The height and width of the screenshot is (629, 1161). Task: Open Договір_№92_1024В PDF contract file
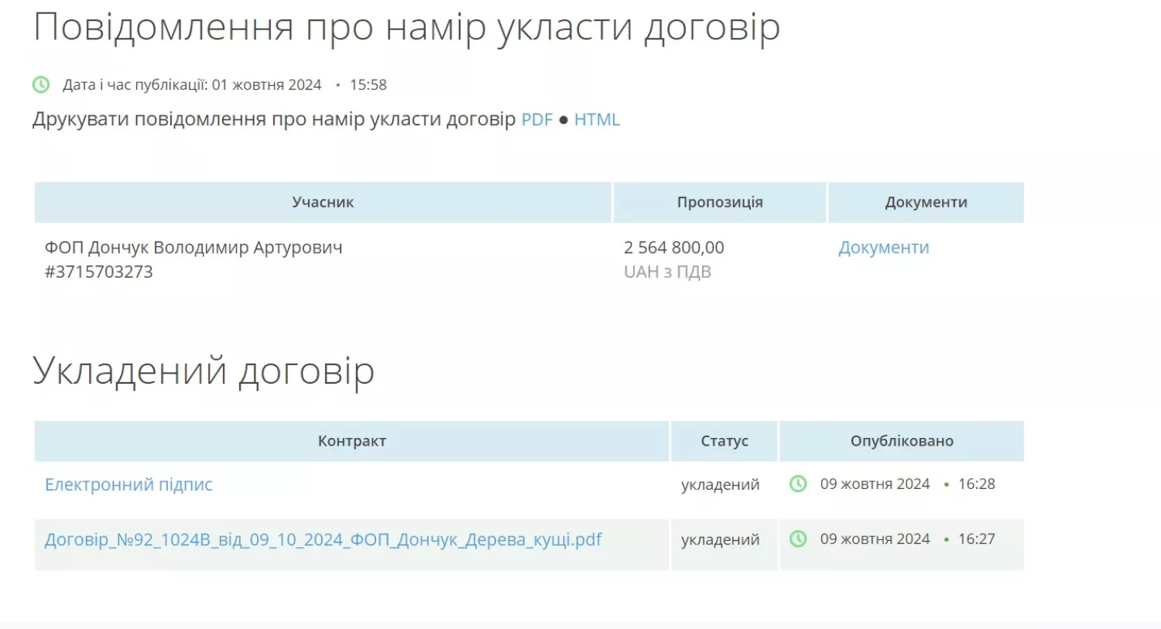click(323, 539)
